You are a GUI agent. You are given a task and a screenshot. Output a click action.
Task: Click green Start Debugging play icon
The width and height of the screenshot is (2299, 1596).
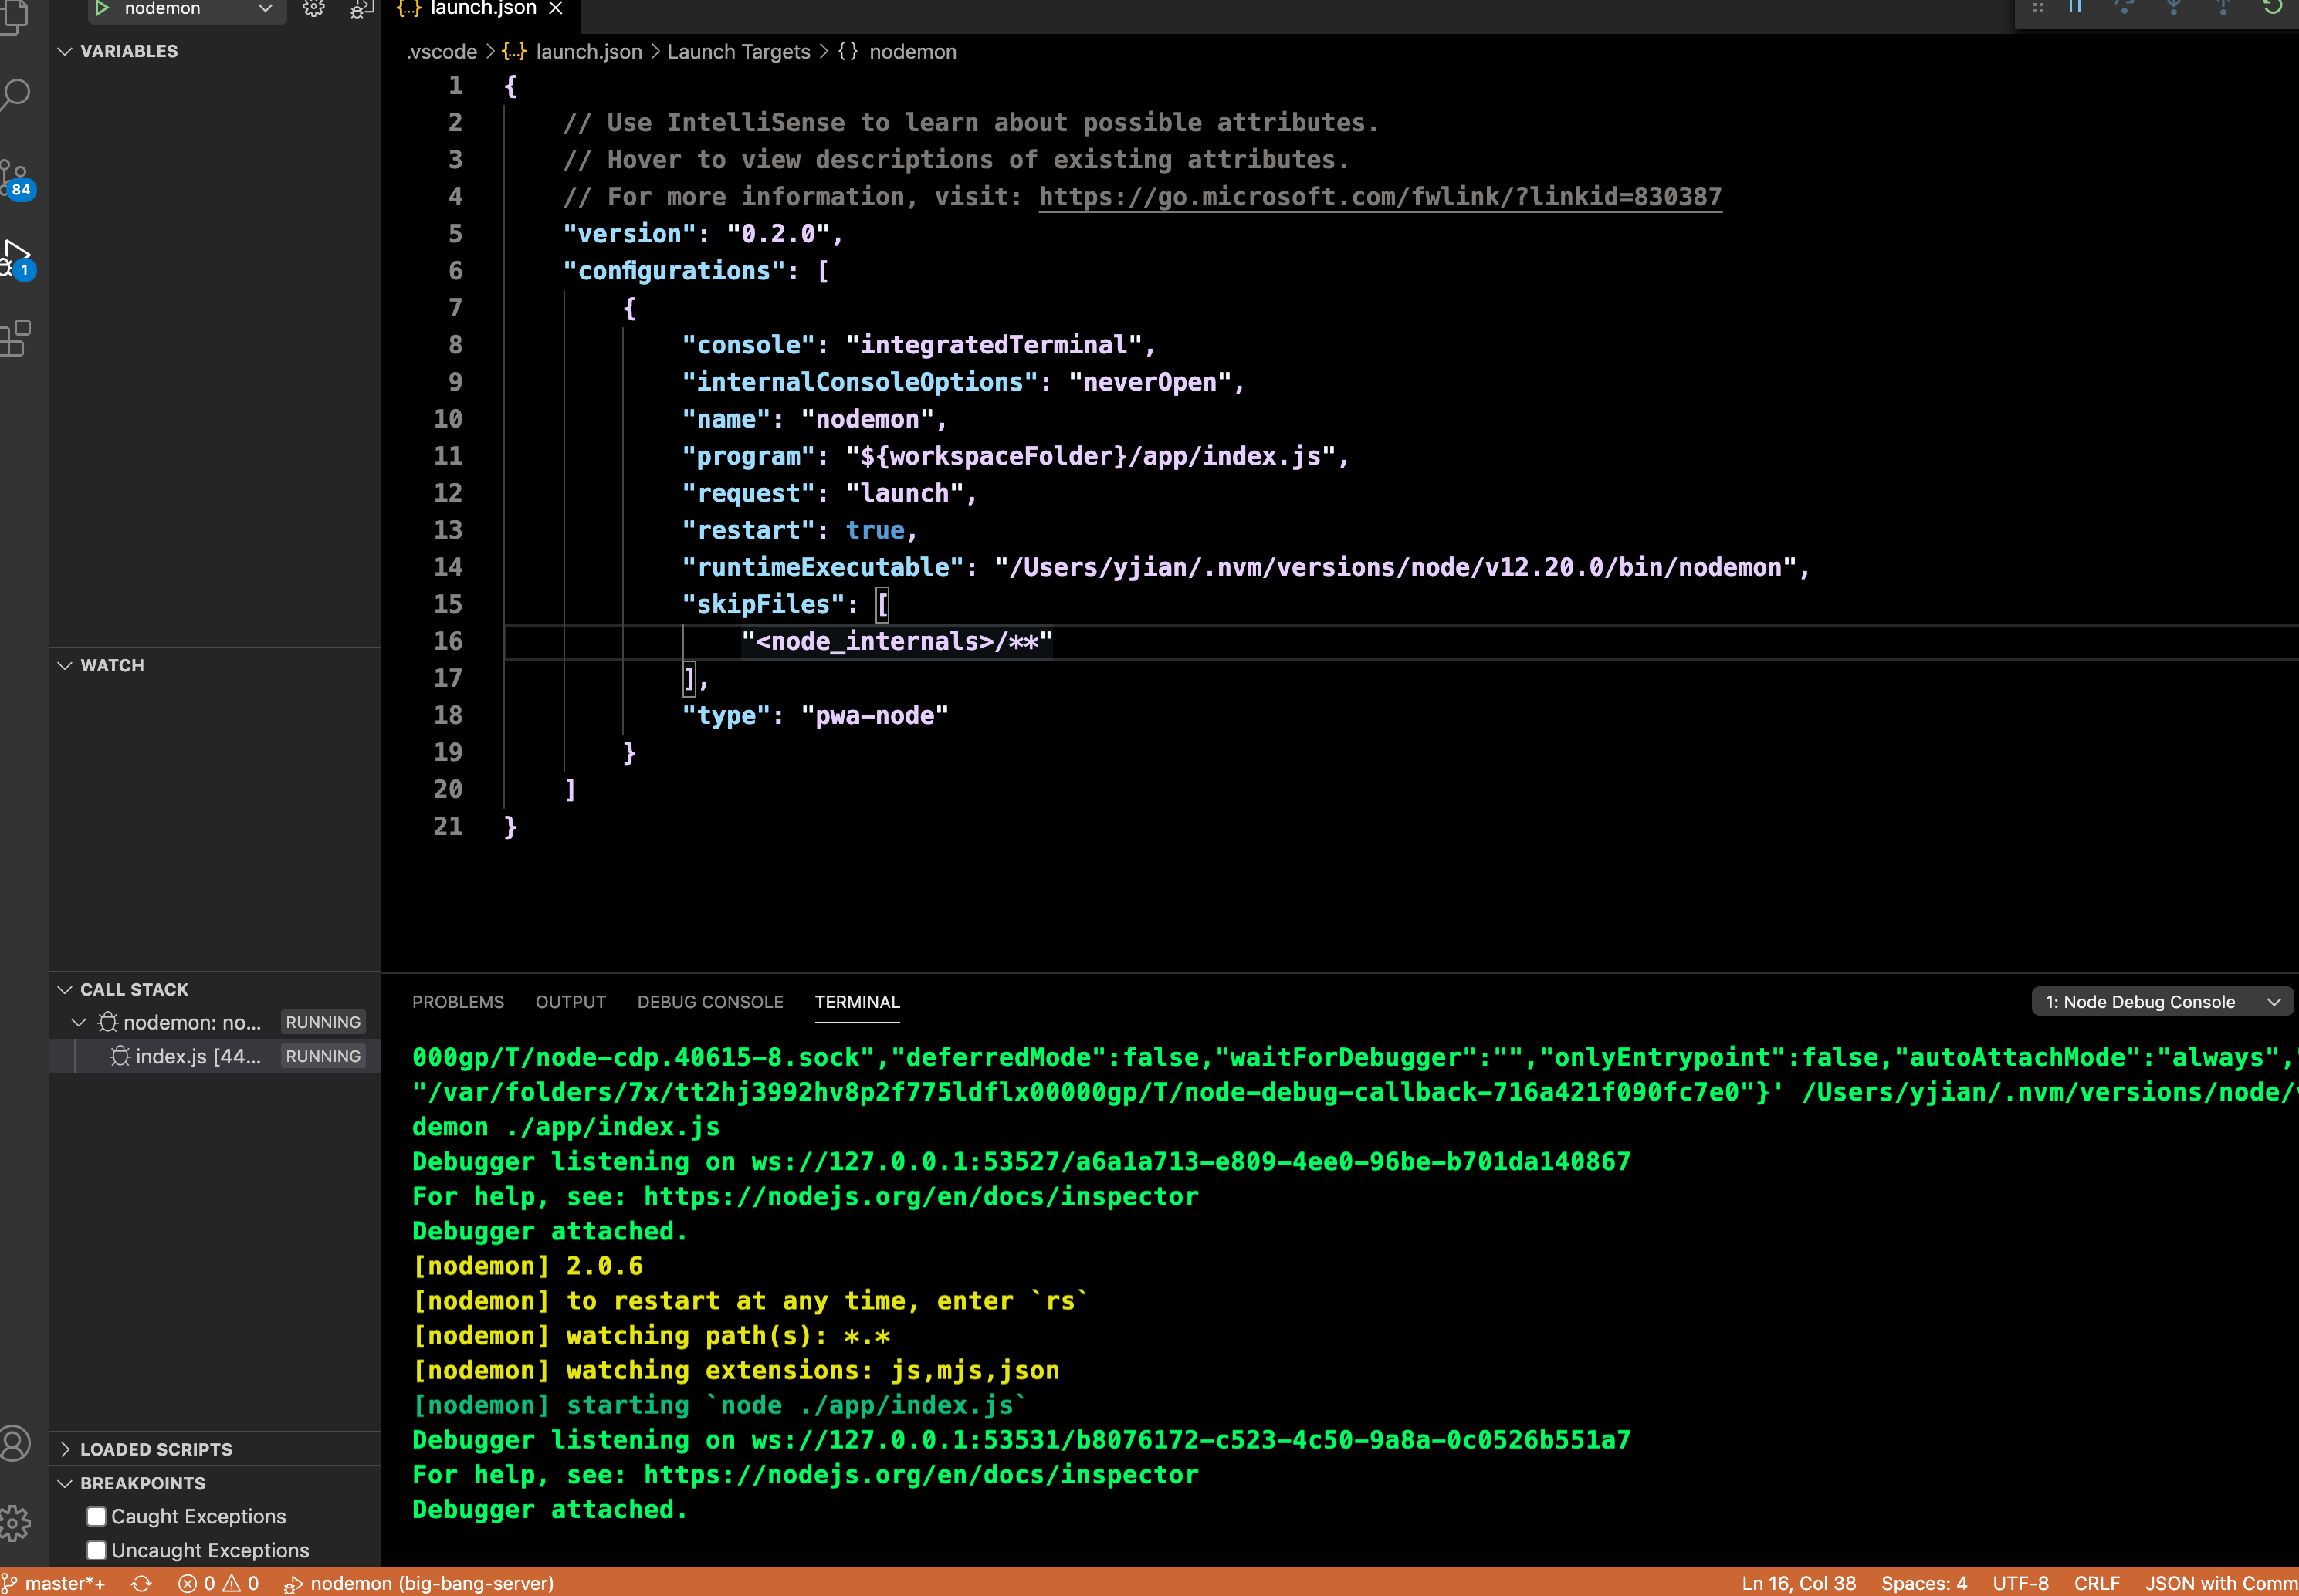(x=101, y=9)
